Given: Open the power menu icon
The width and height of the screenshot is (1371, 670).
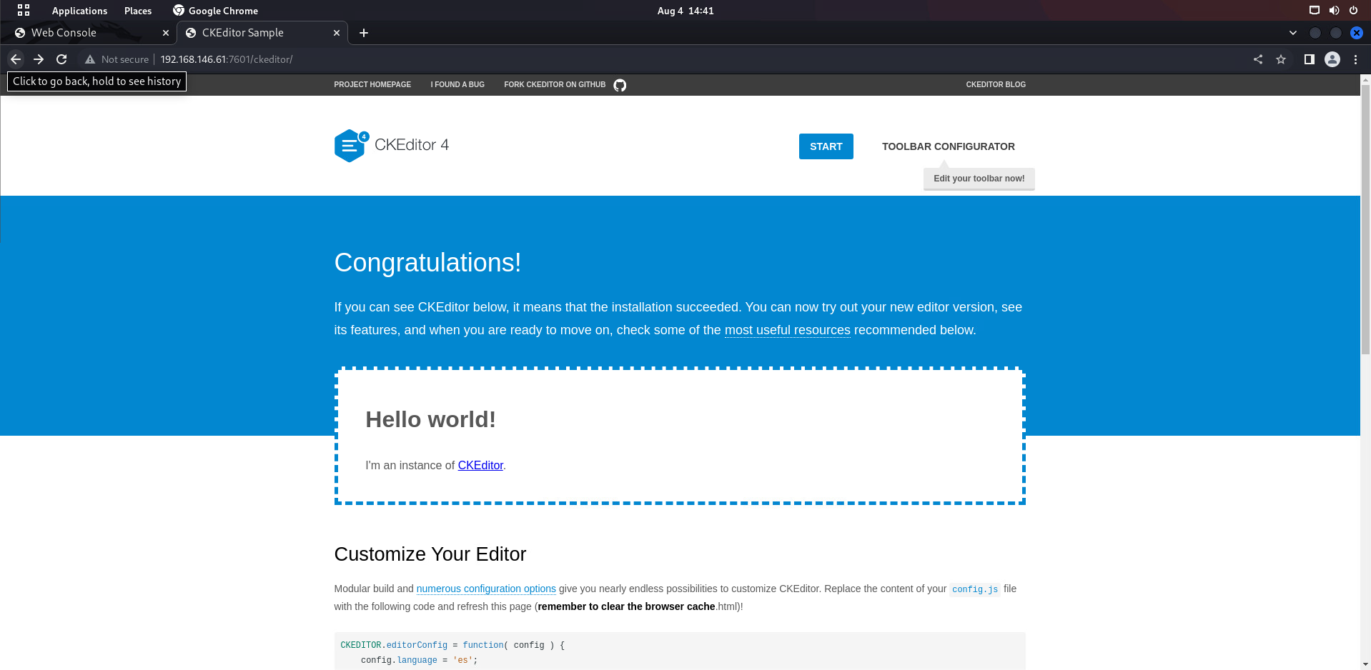Looking at the screenshot, I should point(1353,10).
